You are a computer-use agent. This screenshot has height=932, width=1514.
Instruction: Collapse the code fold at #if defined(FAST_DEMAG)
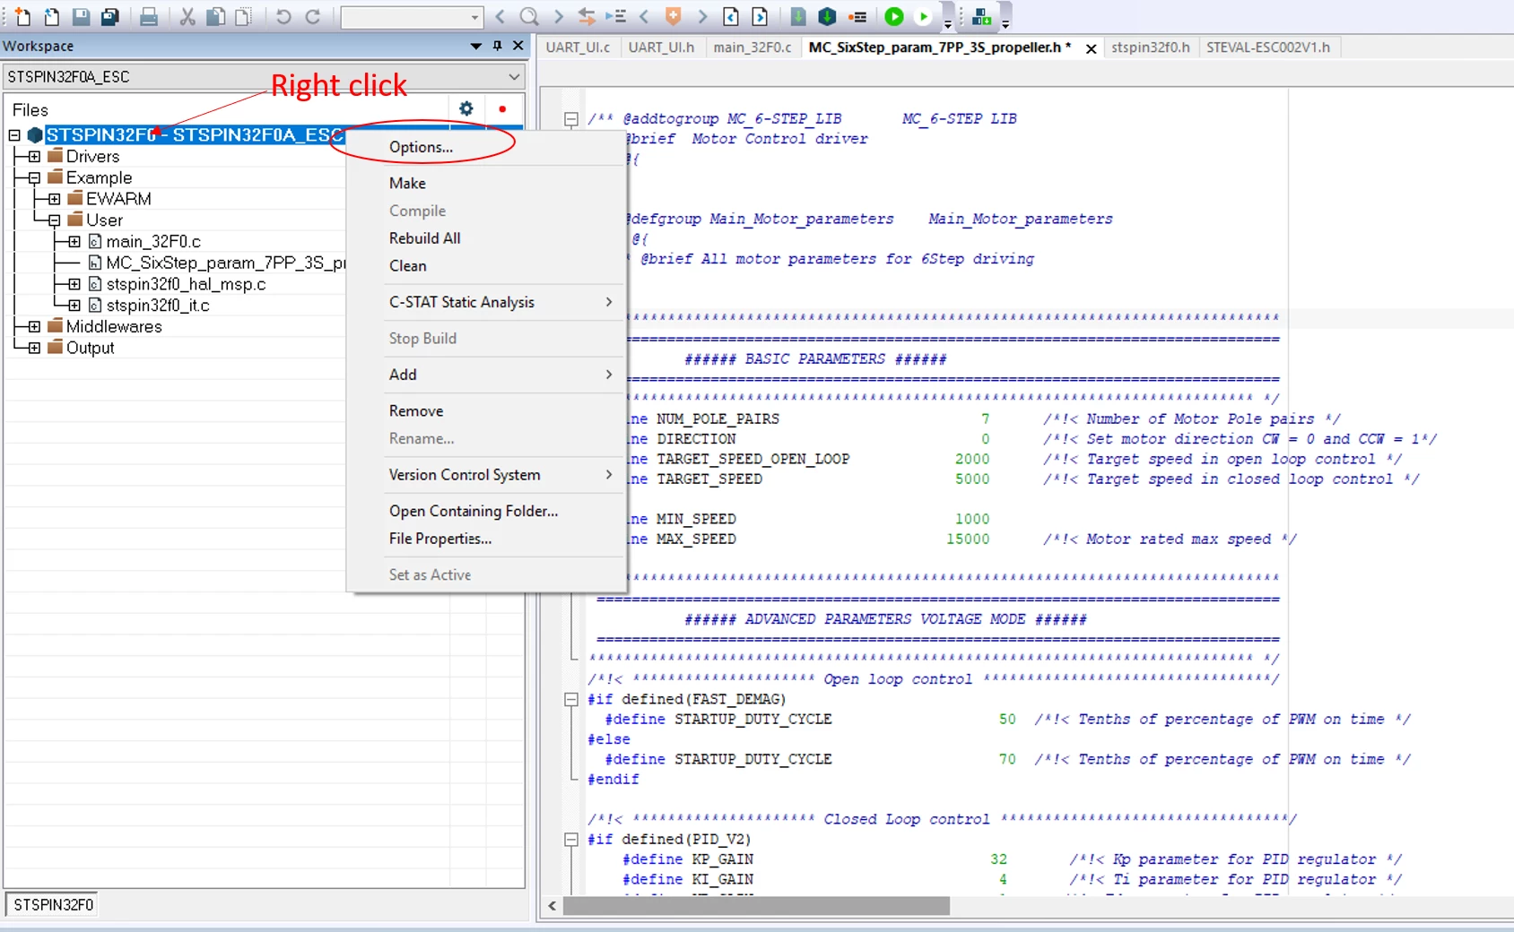(x=570, y=699)
